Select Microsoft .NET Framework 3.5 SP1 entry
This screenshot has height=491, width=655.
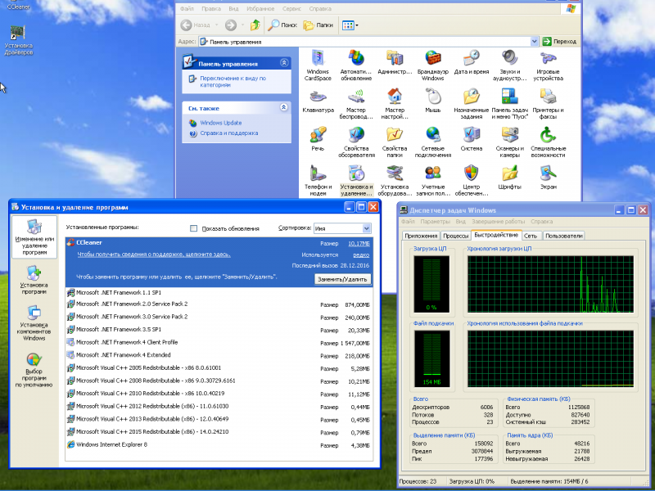219,330
